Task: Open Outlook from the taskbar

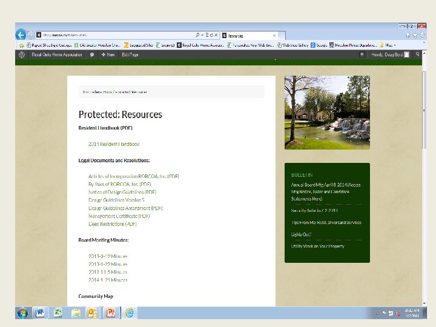Action: coord(93,313)
